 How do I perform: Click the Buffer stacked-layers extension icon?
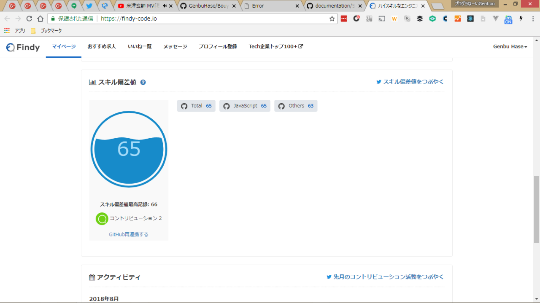tap(420, 19)
